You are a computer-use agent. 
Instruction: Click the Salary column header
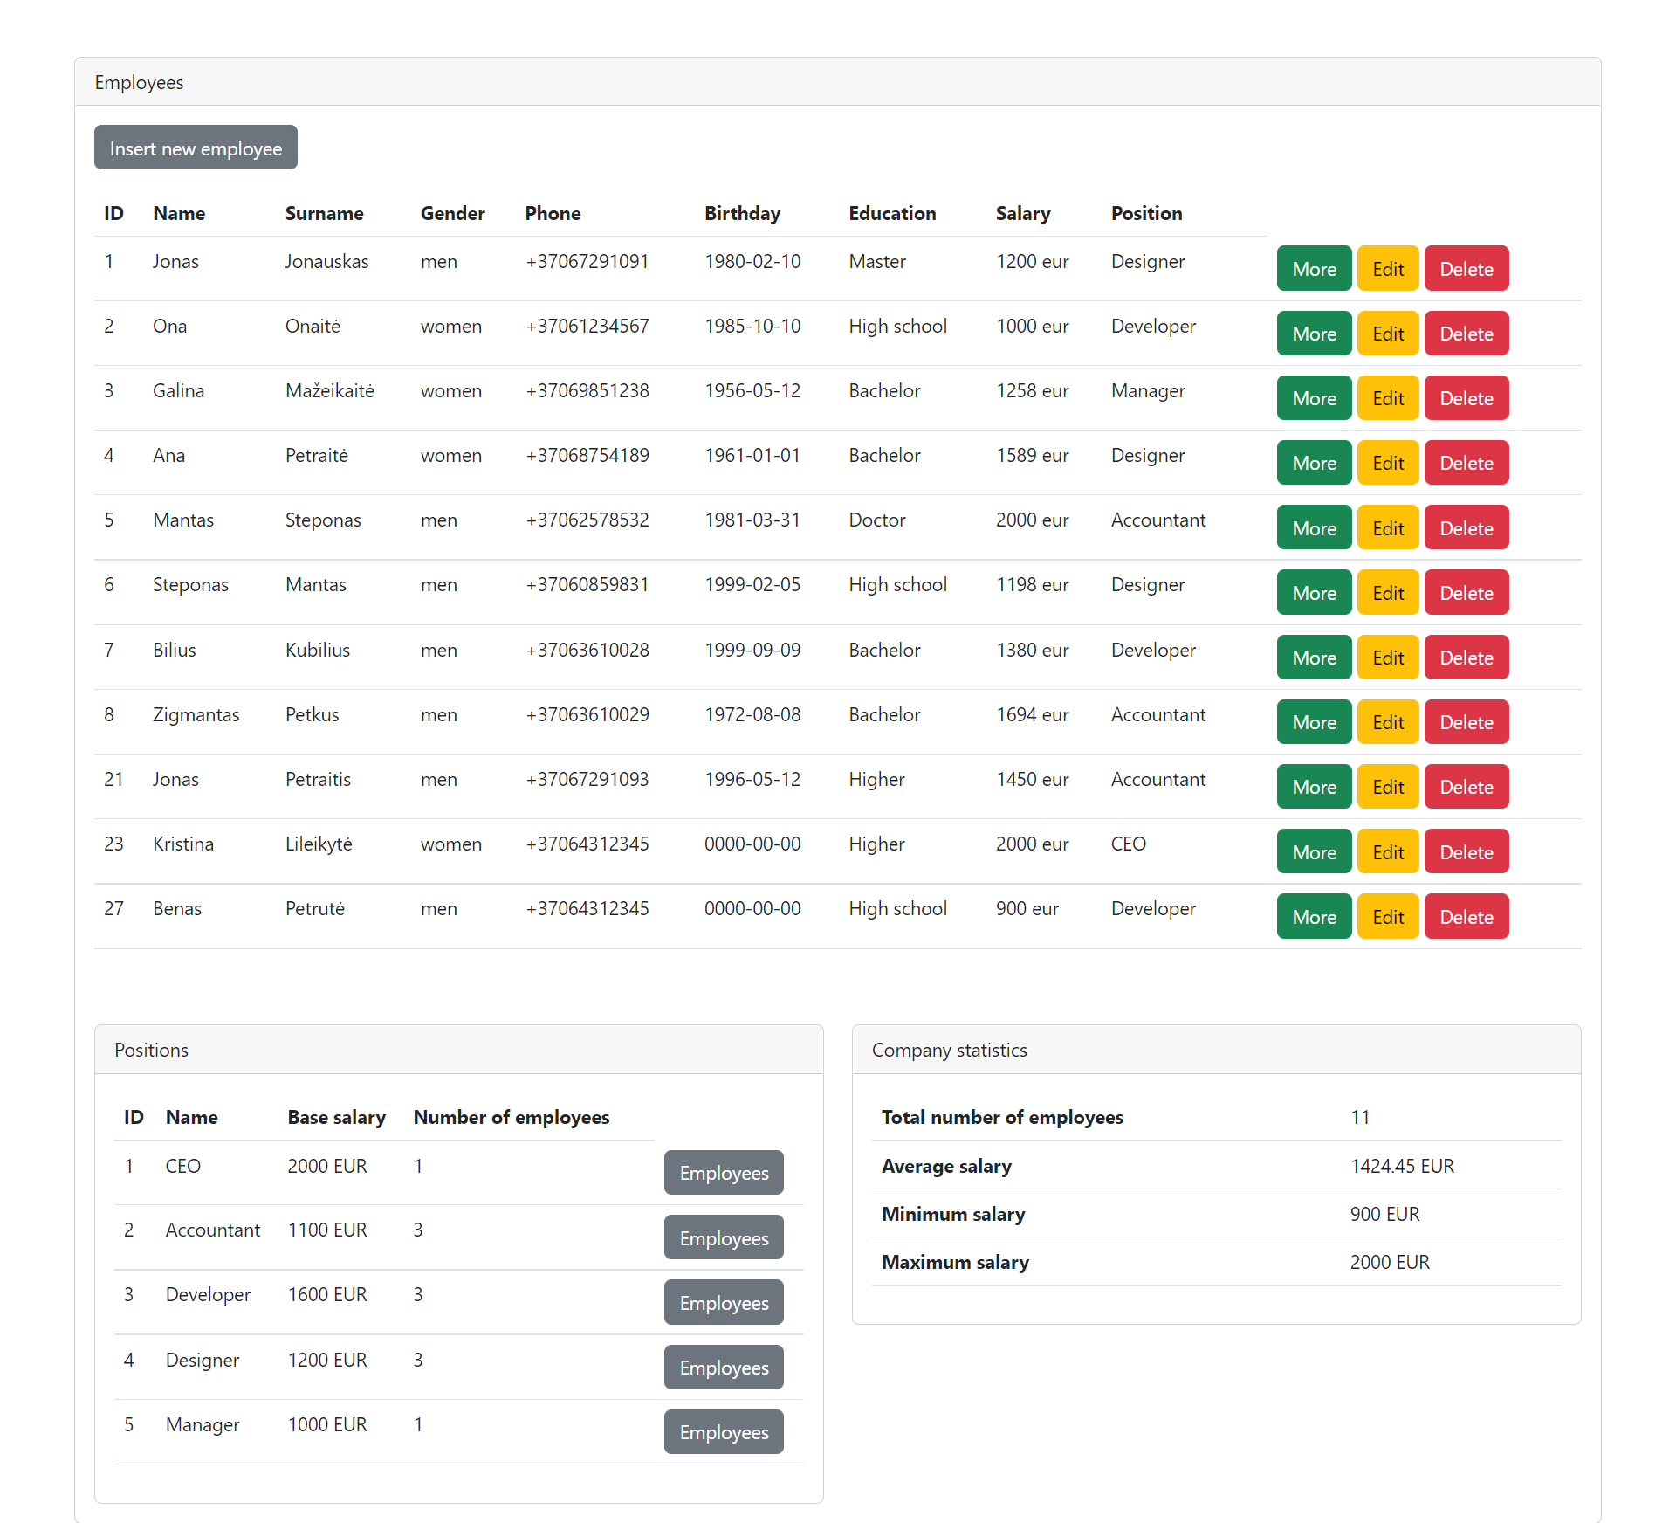[1022, 213]
